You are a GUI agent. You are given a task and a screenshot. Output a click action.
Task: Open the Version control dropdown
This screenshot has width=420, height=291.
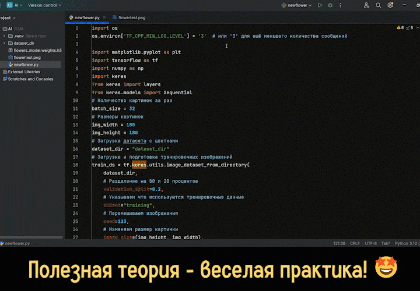coord(44,5)
